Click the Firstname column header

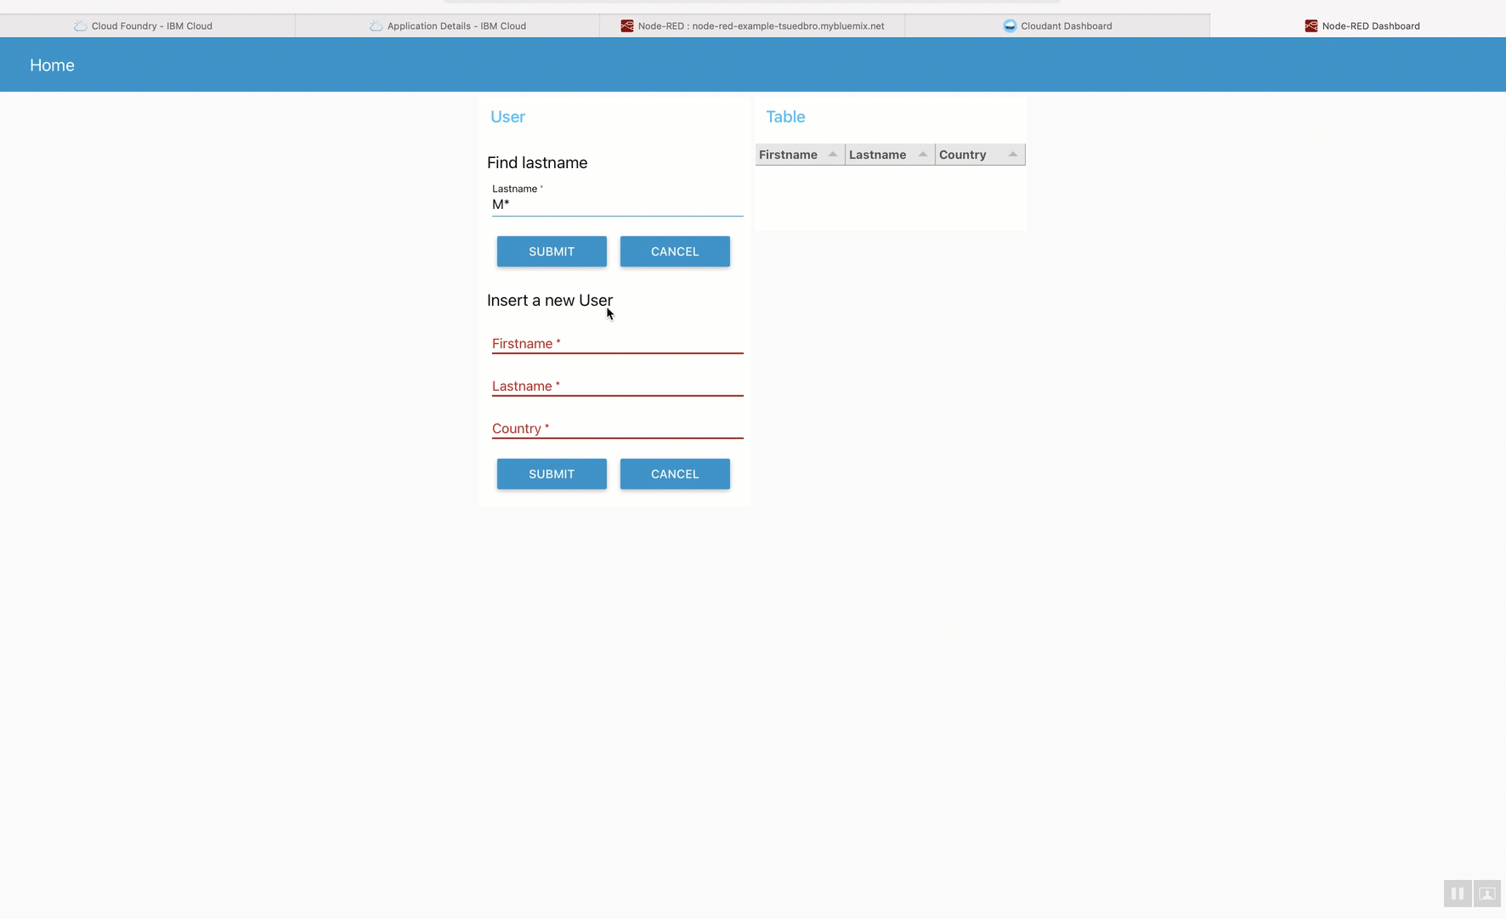click(800, 155)
